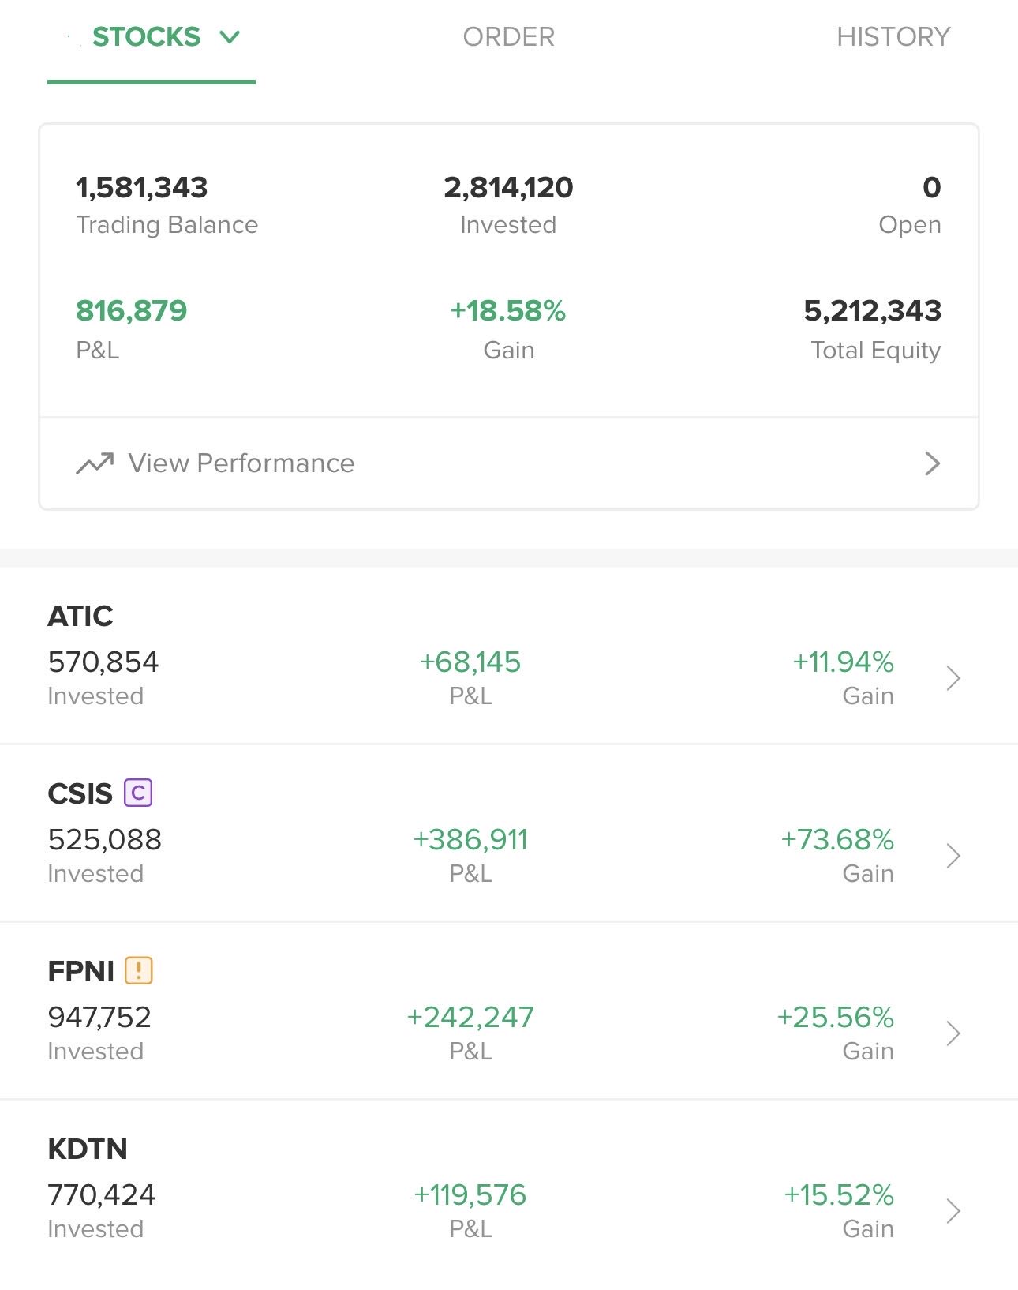Tap the overall +18.58% Gain figure

pos(508,311)
